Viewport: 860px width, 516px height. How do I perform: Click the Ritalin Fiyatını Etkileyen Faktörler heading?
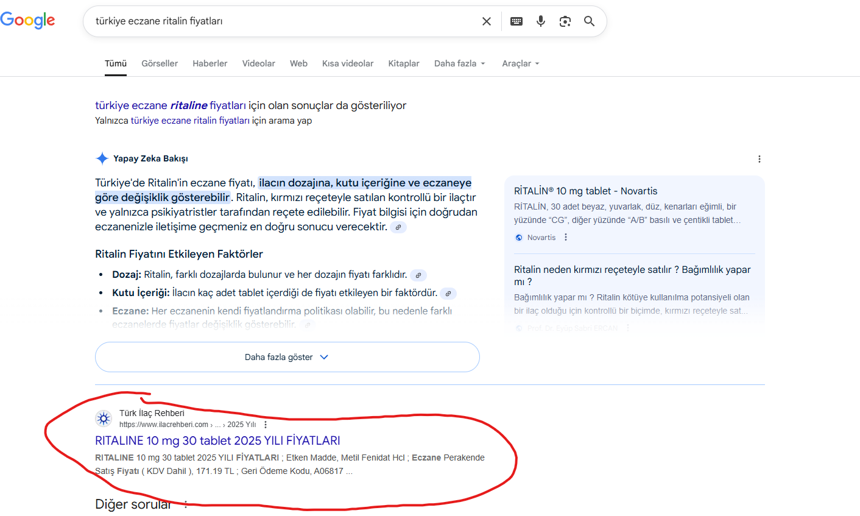179,254
